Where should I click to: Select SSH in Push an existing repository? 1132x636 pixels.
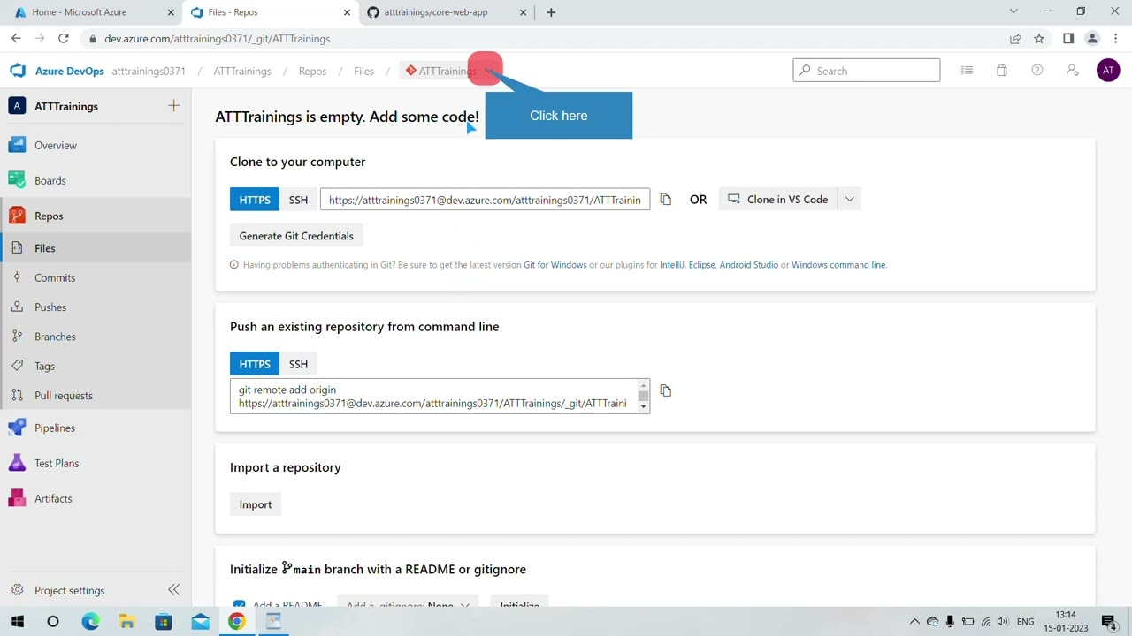pos(298,364)
